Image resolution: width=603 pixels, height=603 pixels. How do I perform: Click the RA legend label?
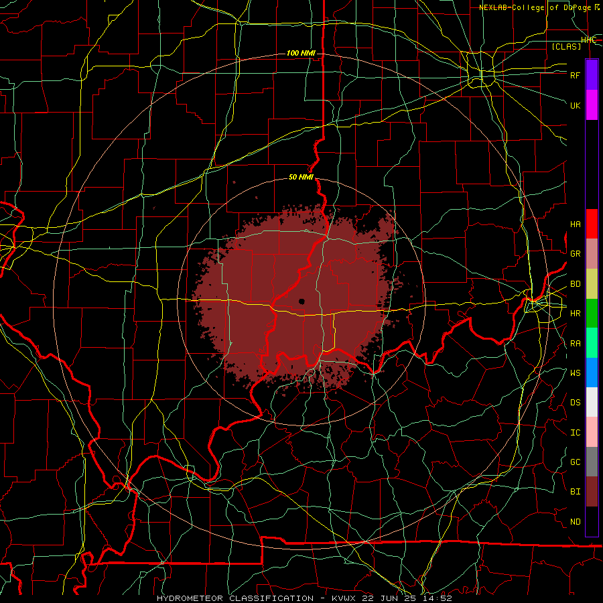coord(575,343)
